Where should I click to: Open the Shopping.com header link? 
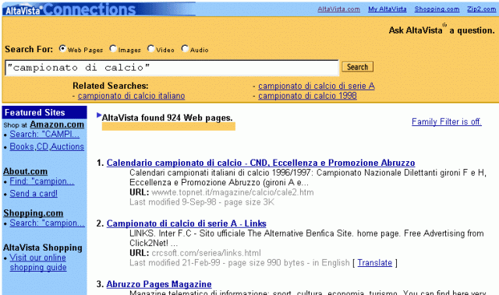click(x=437, y=9)
